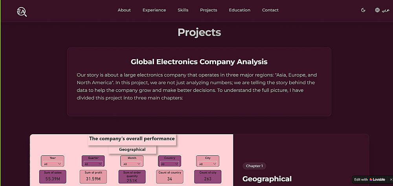Open the Contact nav link
393x186 pixels.
pyautogui.click(x=270, y=10)
